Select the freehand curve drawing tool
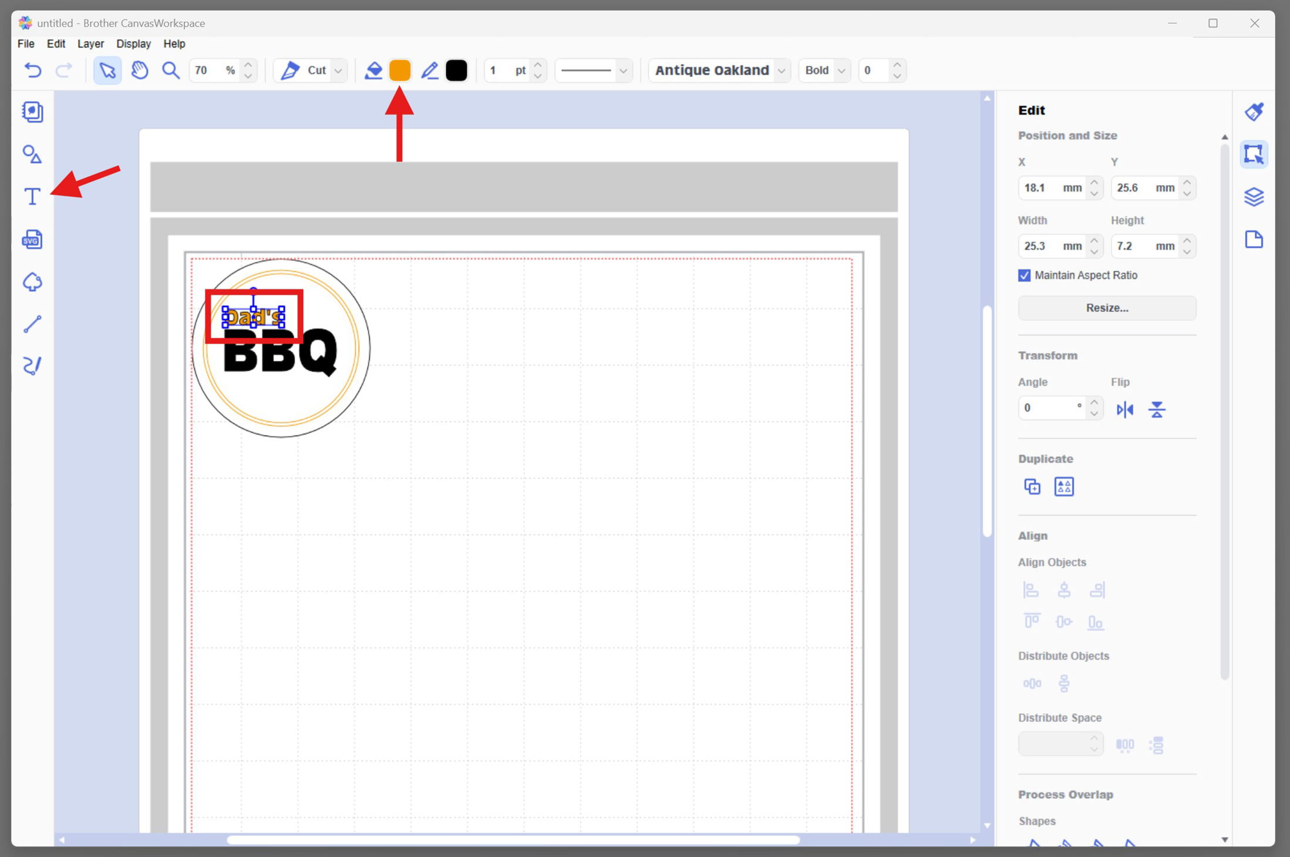The height and width of the screenshot is (857, 1290). click(x=32, y=366)
